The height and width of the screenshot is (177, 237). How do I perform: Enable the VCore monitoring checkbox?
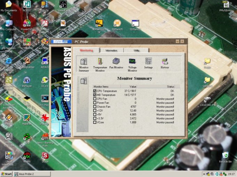click(x=95, y=122)
